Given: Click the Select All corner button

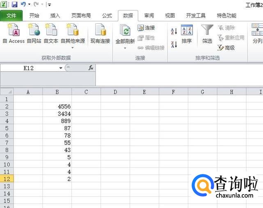Looking at the screenshot, I should click(x=7, y=92).
